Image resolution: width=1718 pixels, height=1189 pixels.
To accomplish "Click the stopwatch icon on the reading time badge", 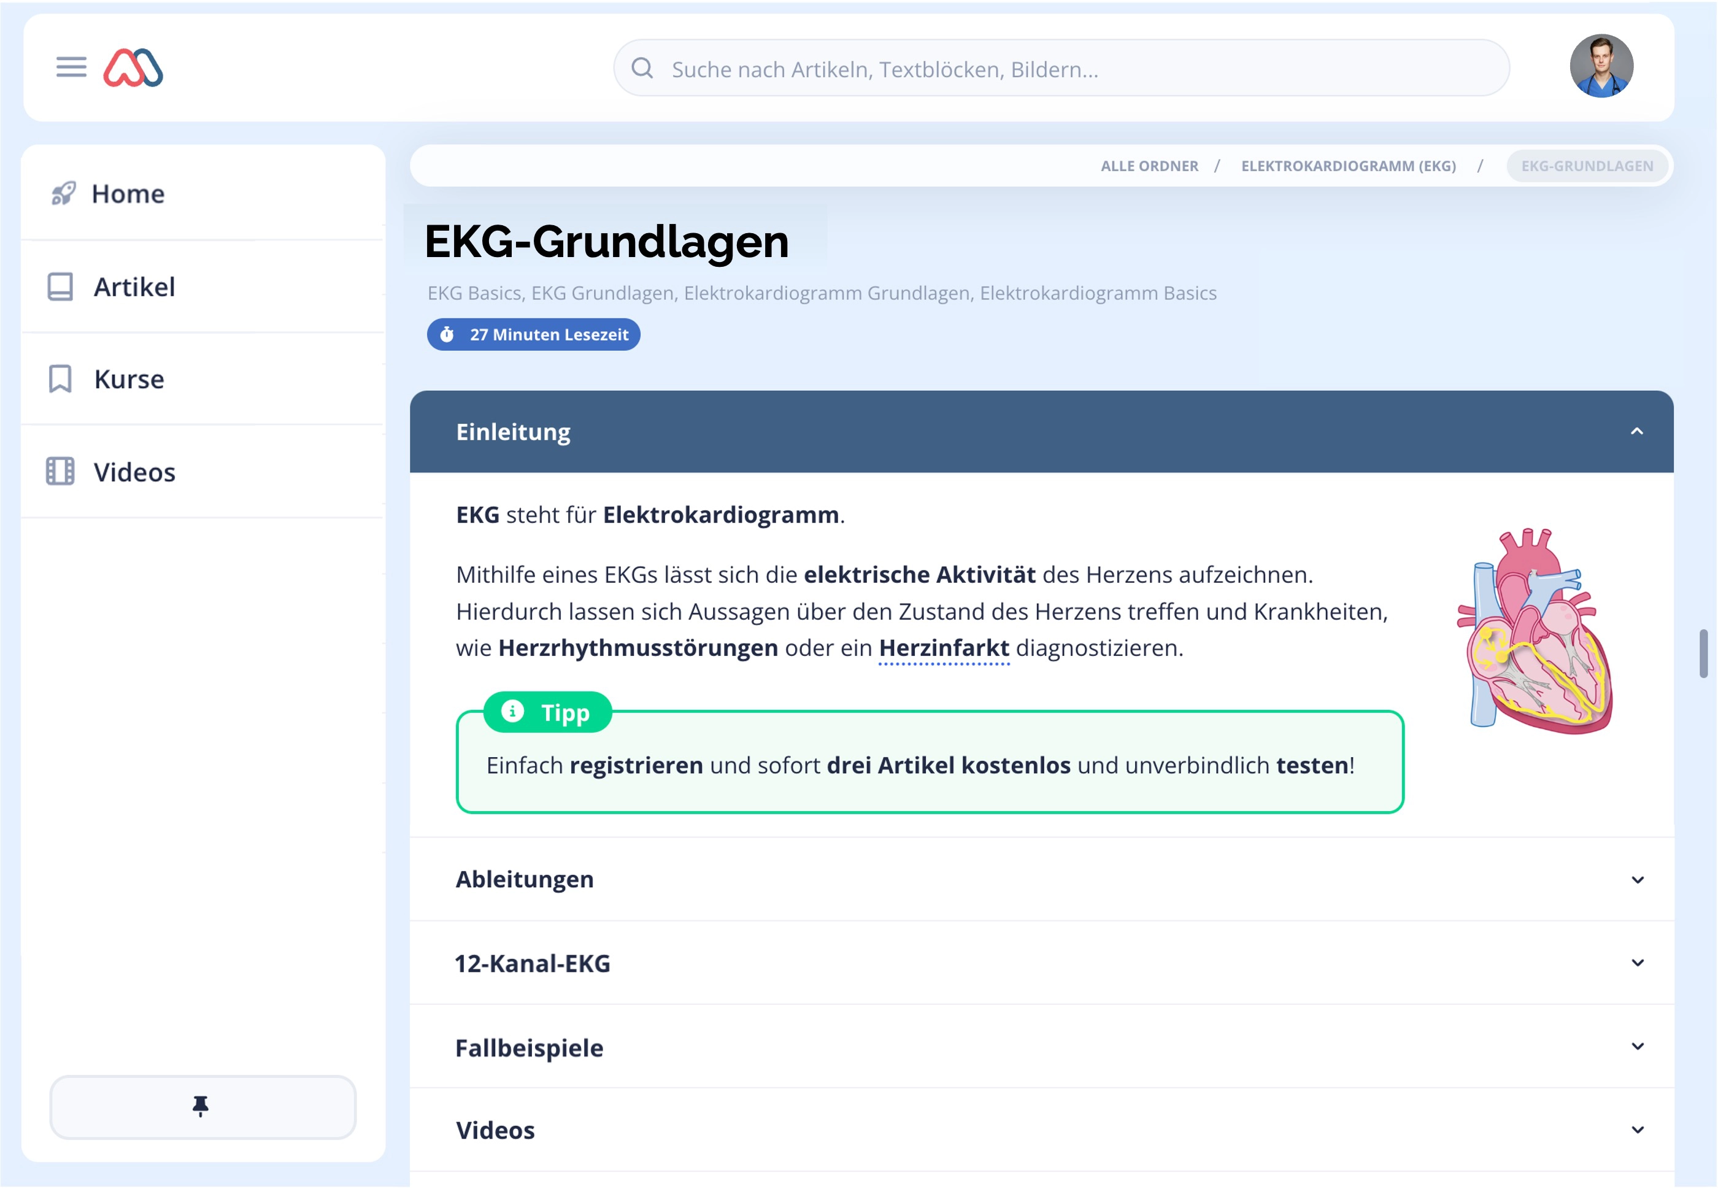I will (x=447, y=334).
